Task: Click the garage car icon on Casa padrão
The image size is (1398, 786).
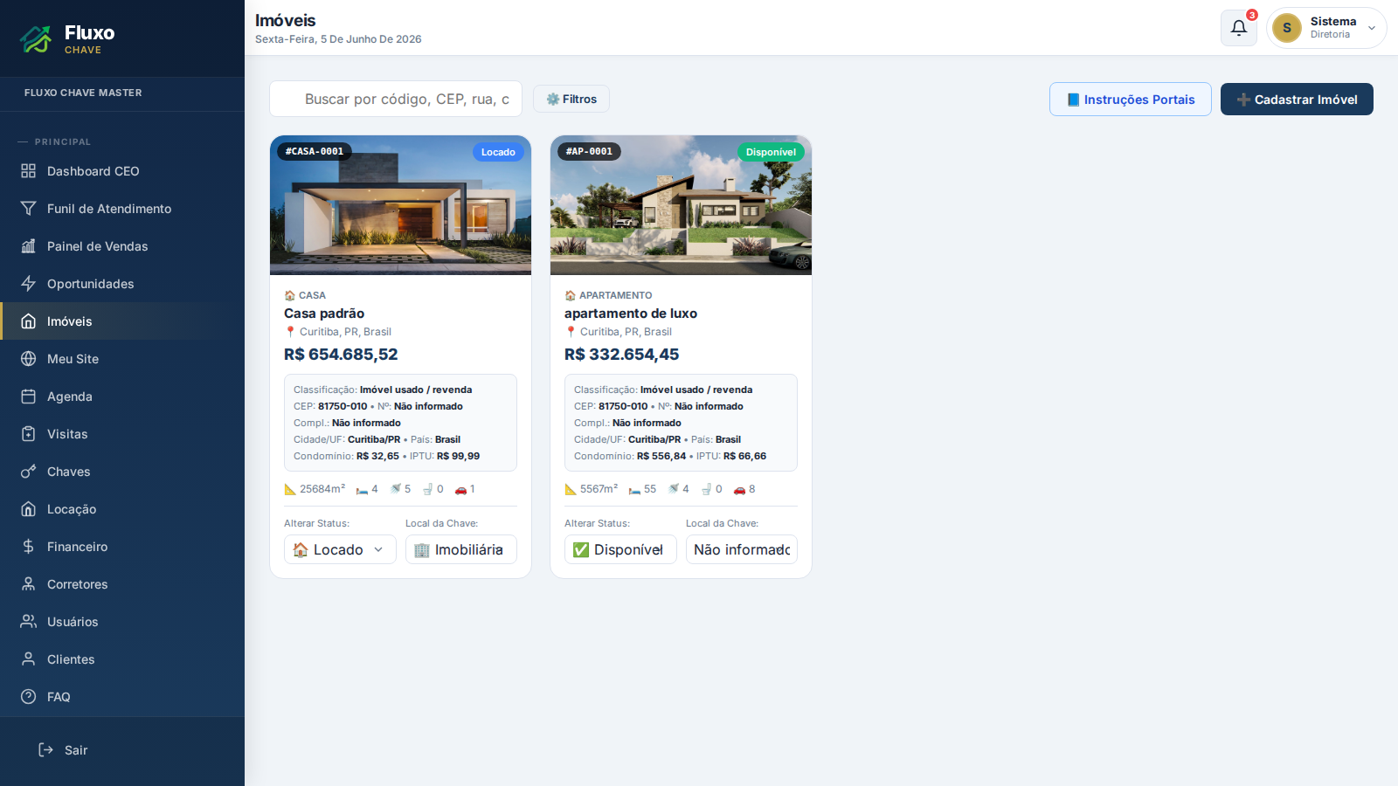Action: coord(460,490)
